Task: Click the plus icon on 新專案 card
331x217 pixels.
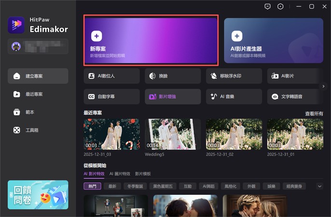Action: pos(97,36)
